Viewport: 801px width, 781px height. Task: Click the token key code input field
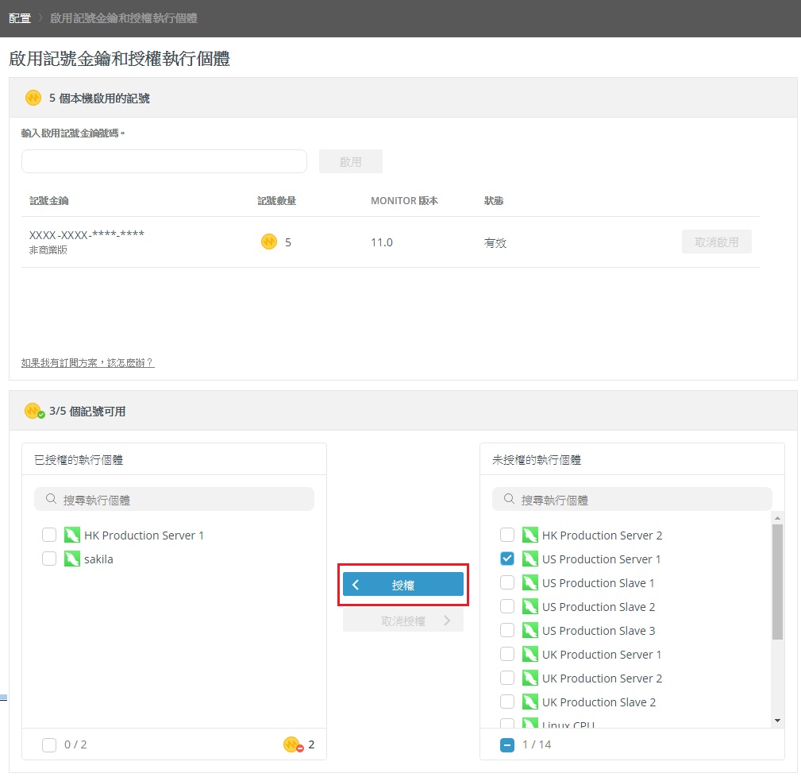[164, 161]
